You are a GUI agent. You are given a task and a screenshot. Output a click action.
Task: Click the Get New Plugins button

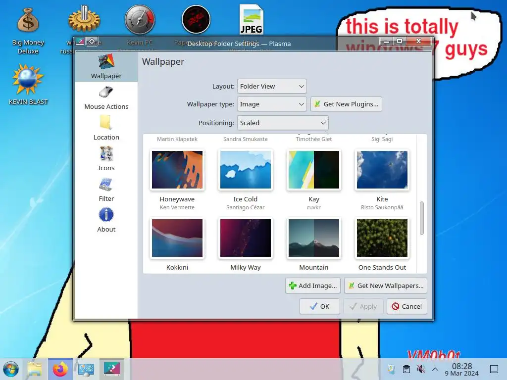(x=346, y=104)
